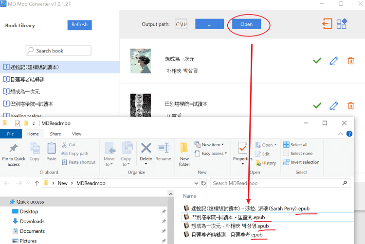Open the Easy access dropdown
The image size is (365, 244).
coord(211,154)
